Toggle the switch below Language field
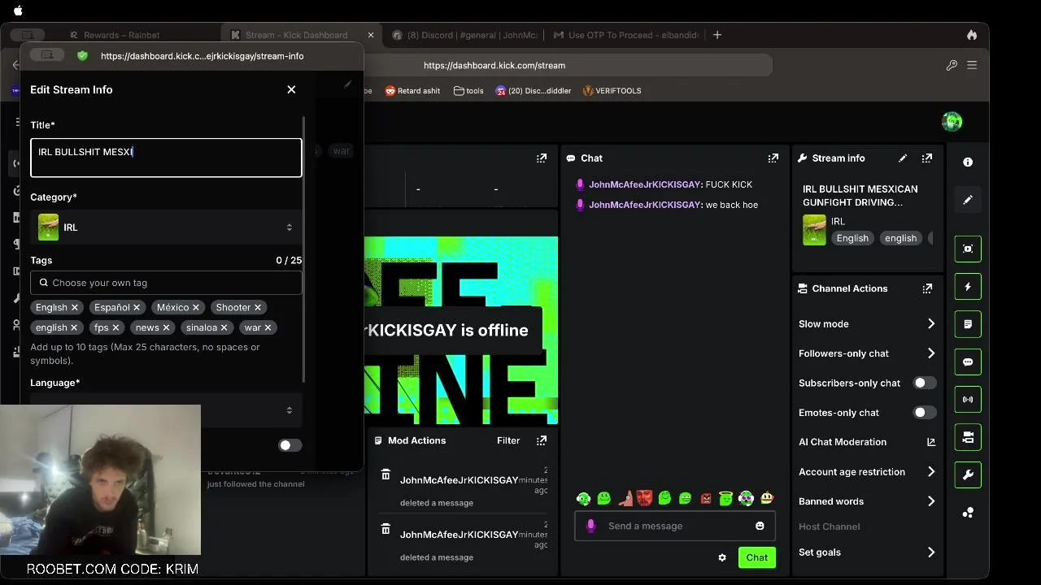Screen dimensions: 1041x585 [x=290, y=445]
